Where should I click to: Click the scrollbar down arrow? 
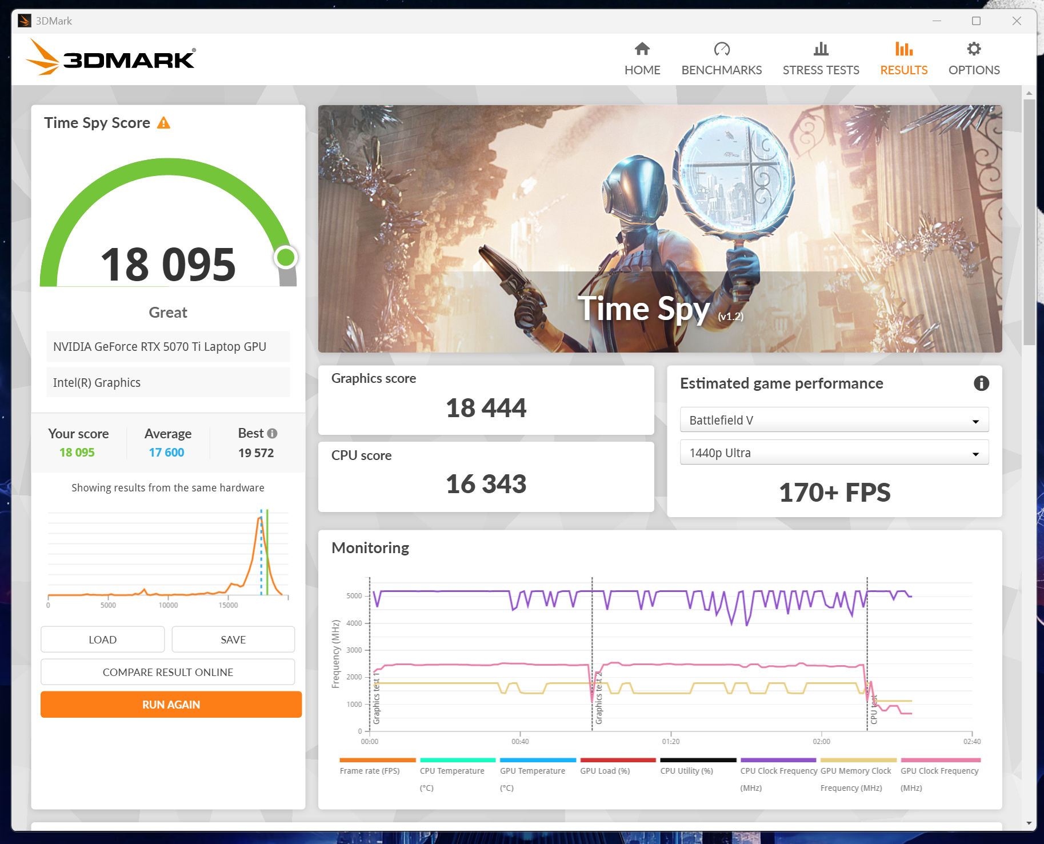[1029, 823]
